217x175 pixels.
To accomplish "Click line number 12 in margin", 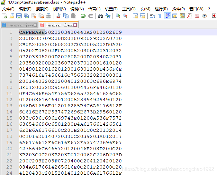I will tap(9, 100).
